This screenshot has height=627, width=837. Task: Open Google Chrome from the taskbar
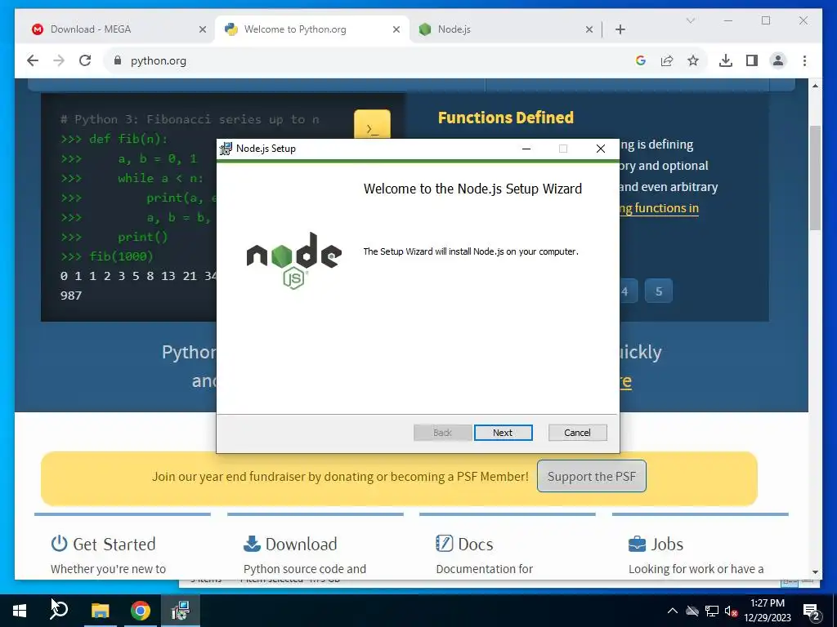[x=141, y=611]
